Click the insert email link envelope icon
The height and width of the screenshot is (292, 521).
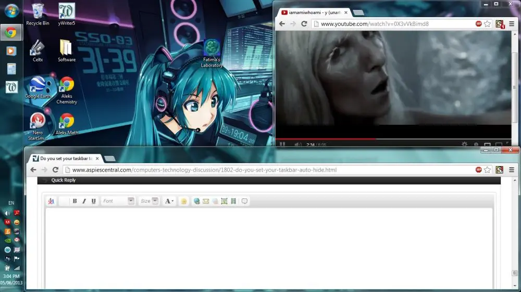[206, 201]
